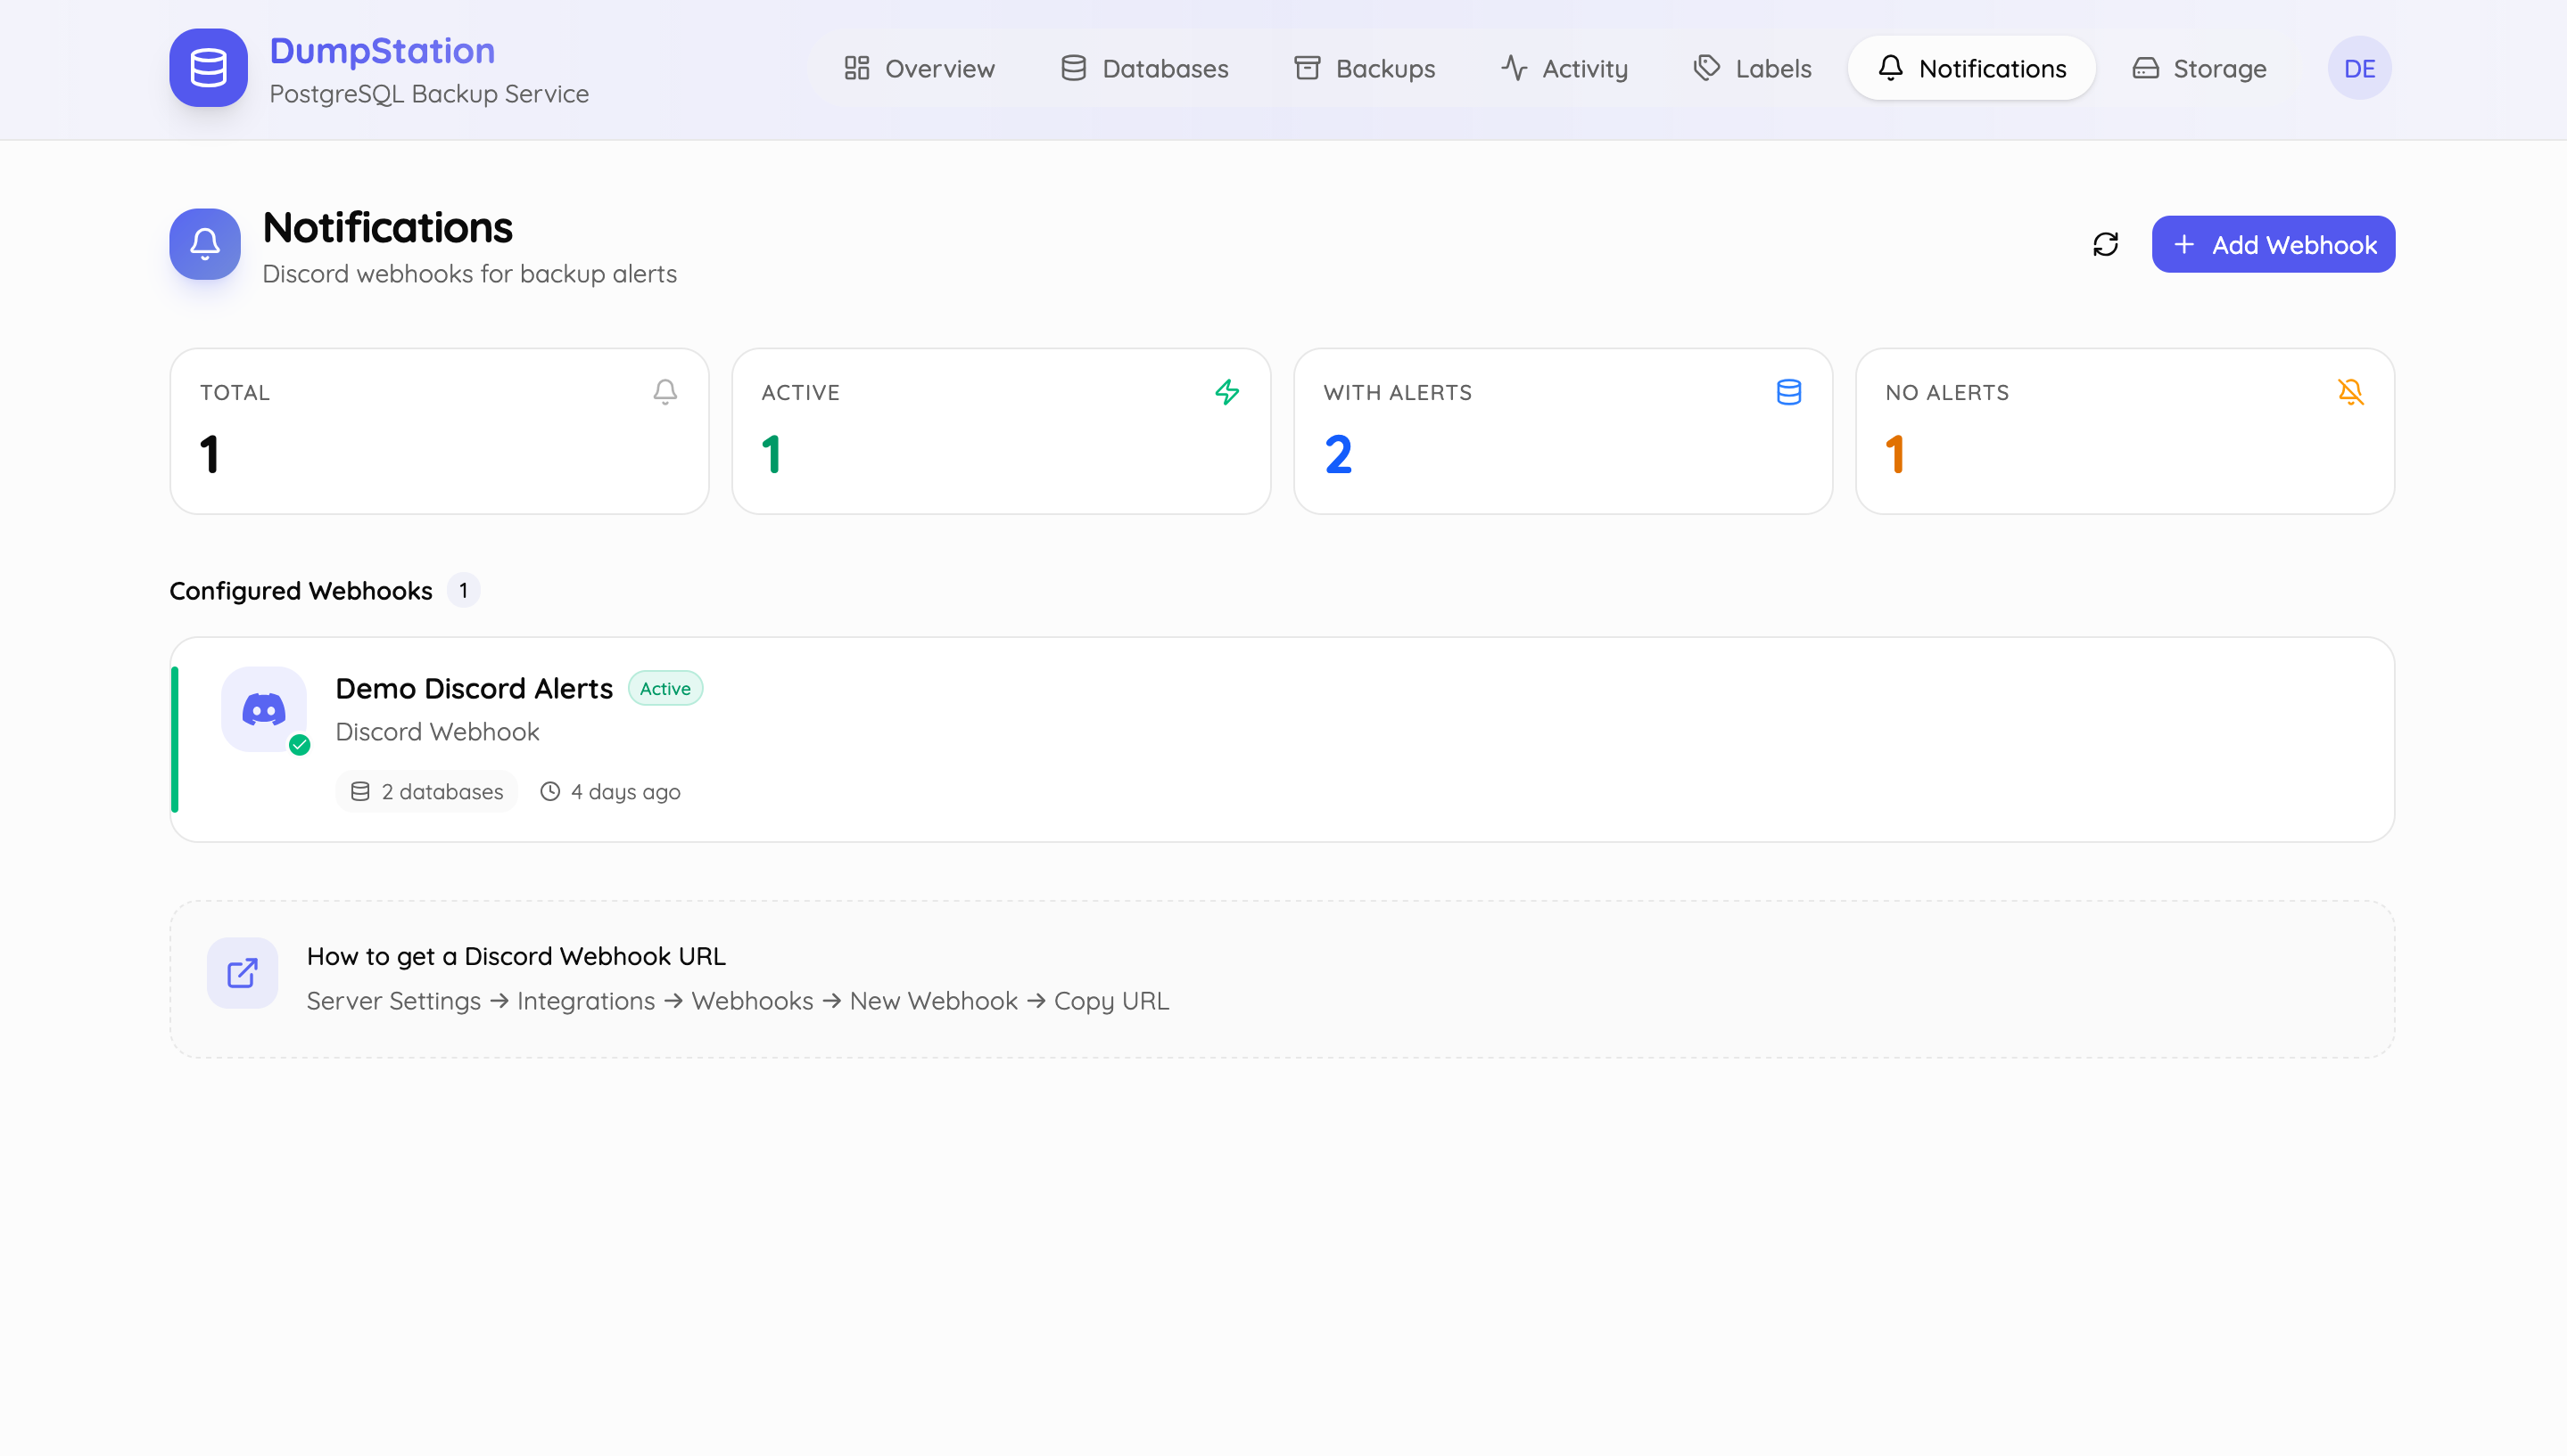
Task: Open How to get a Discord Webhook URL
Action: [516, 956]
